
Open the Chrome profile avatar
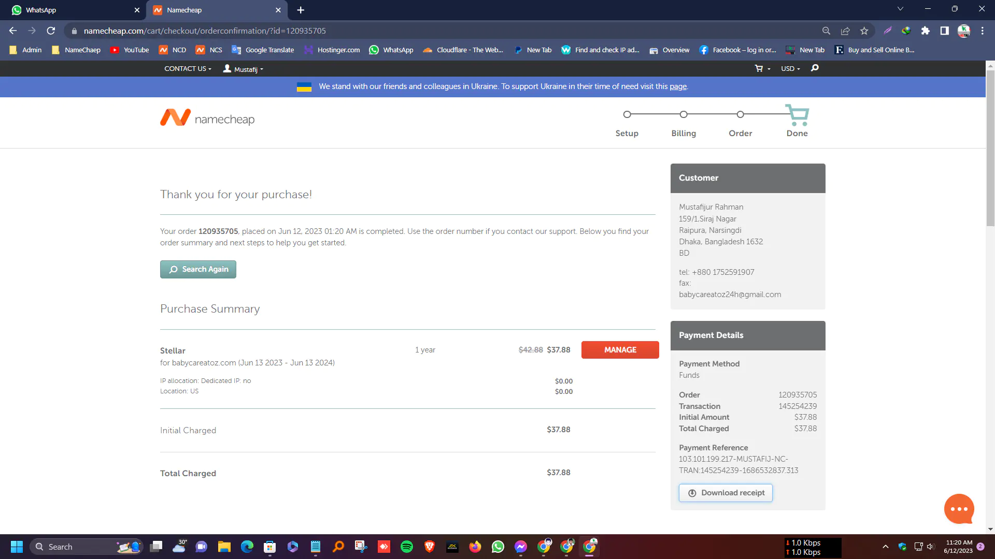[x=963, y=31]
